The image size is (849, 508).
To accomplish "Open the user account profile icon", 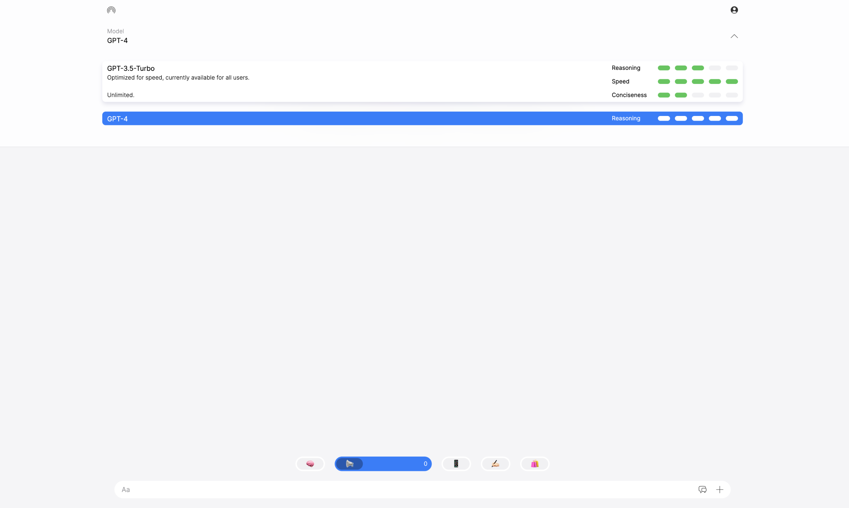I will (734, 10).
